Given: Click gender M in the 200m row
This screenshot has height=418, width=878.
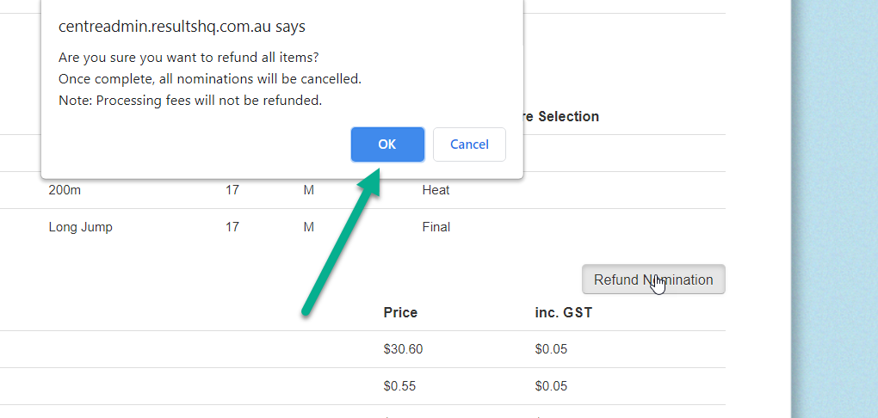Looking at the screenshot, I should (x=308, y=190).
